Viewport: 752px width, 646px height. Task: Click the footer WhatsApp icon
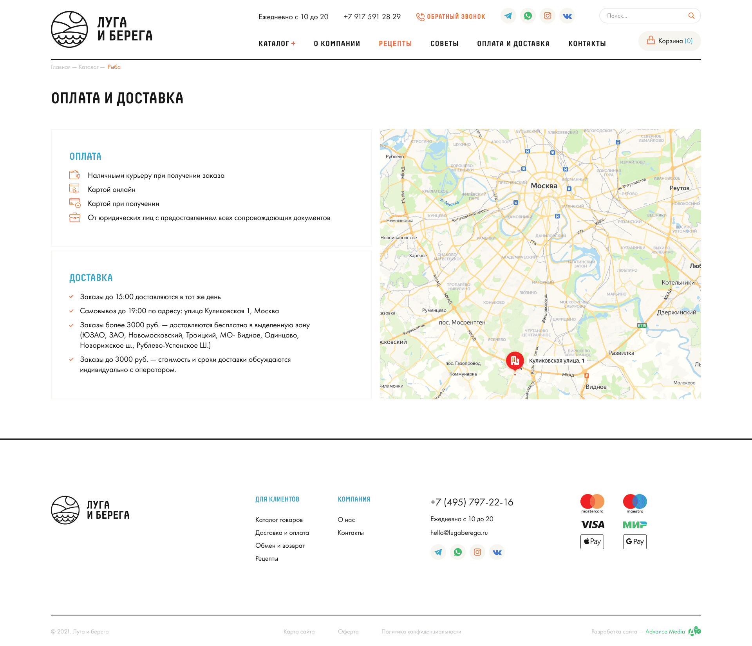[457, 552]
